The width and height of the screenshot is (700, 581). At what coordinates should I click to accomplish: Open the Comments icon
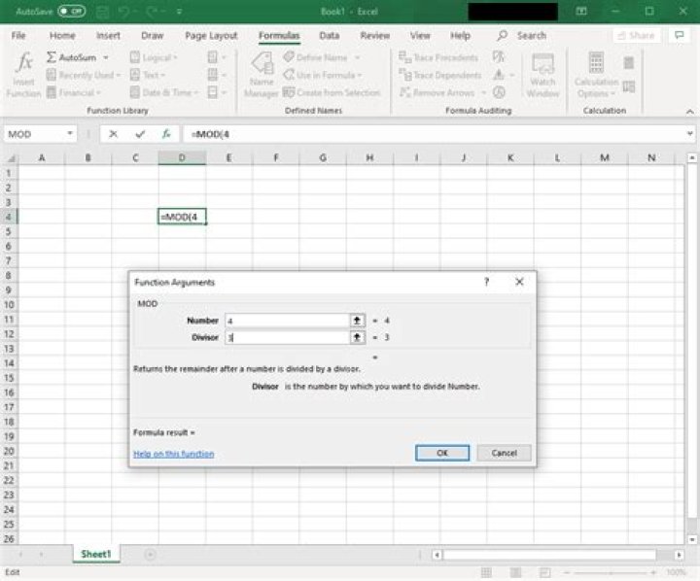click(679, 35)
